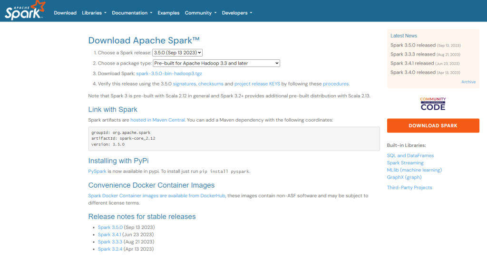This screenshot has height=257, width=487.
Task: Expand the Libraries menu
Action: (94, 13)
